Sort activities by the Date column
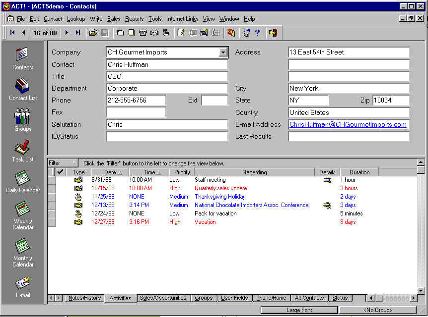The width and height of the screenshot is (428, 317). coord(110,172)
